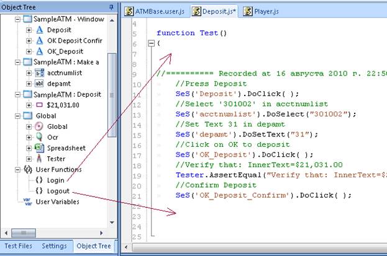The height and width of the screenshot is (256, 387).
Task: Click the User Variables icon
Action: [x=27, y=201]
